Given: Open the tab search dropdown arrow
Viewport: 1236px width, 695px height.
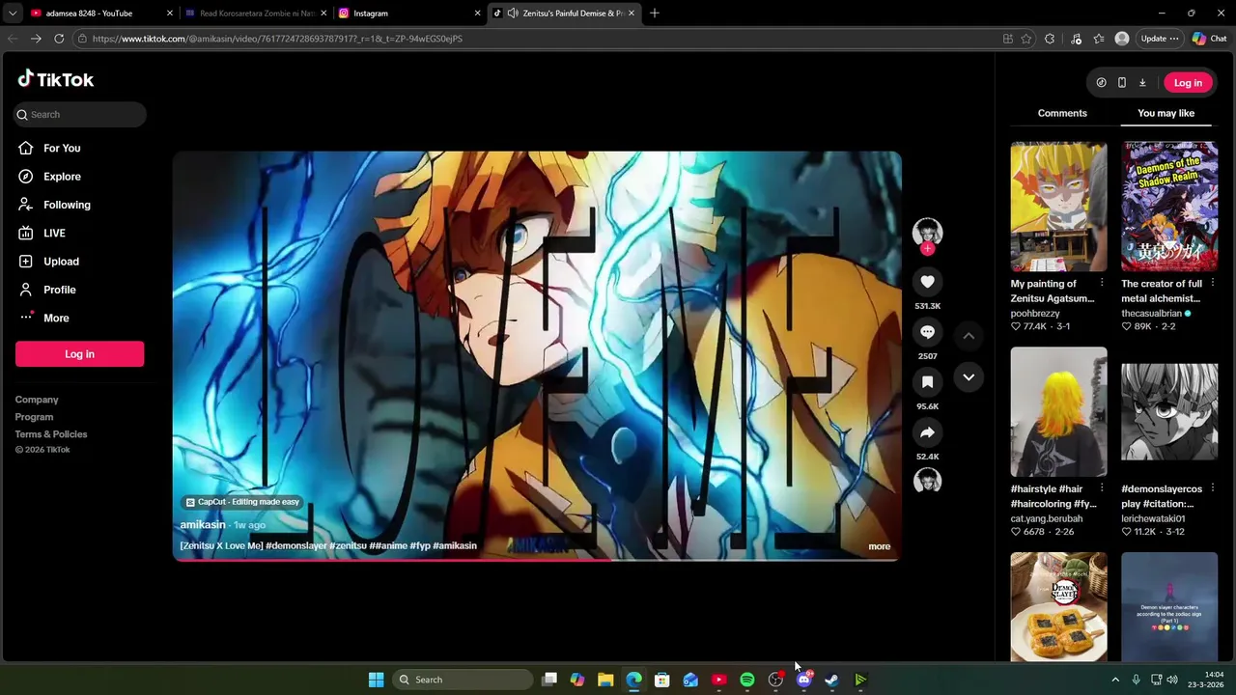Looking at the screenshot, I should pyautogui.click(x=12, y=14).
